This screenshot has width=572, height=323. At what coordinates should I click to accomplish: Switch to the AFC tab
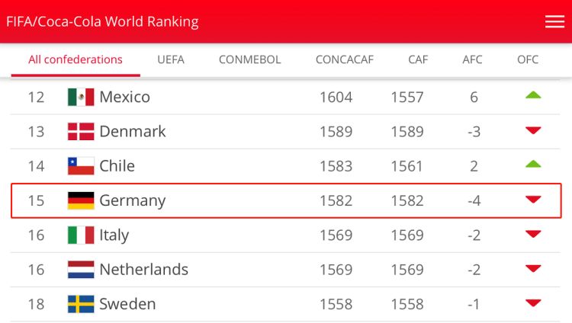[472, 59]
